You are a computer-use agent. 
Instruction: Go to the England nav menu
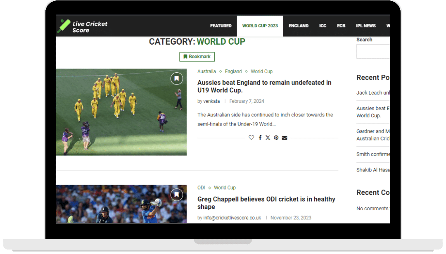click(x=298, y=26)
